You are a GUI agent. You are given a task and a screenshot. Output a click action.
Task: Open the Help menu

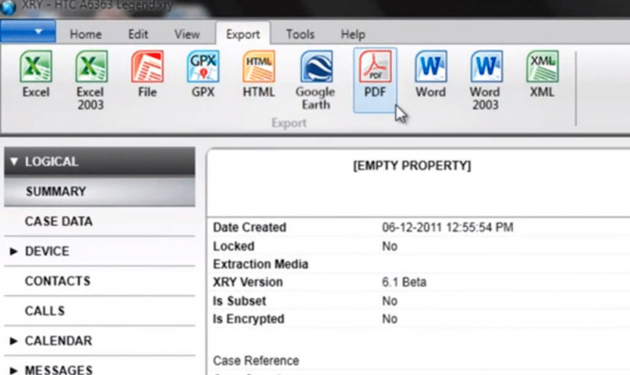tap(352, 34)
